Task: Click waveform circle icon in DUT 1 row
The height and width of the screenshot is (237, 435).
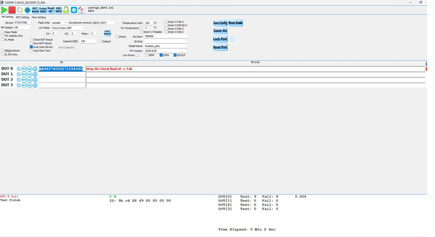Action: [x=35, y=74]
